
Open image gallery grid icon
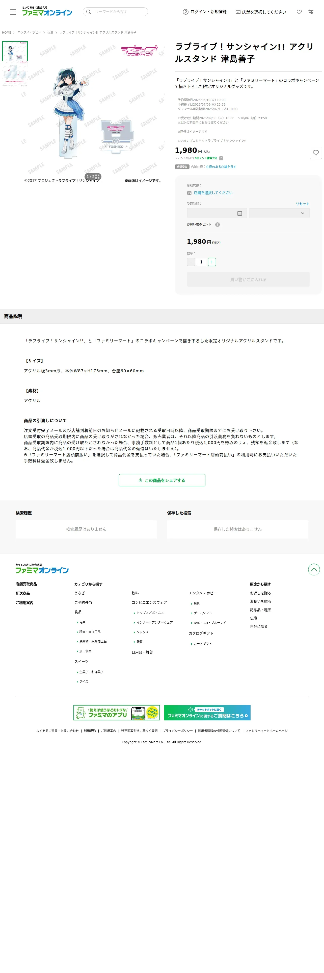(97, 176)
